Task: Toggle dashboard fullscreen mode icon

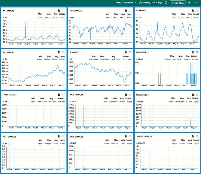Action: (x=196, y=3)
